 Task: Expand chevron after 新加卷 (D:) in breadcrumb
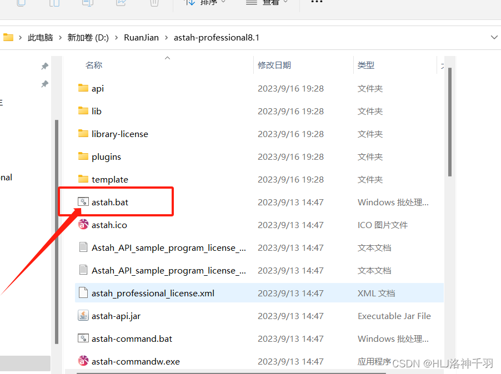coord(116,38)
